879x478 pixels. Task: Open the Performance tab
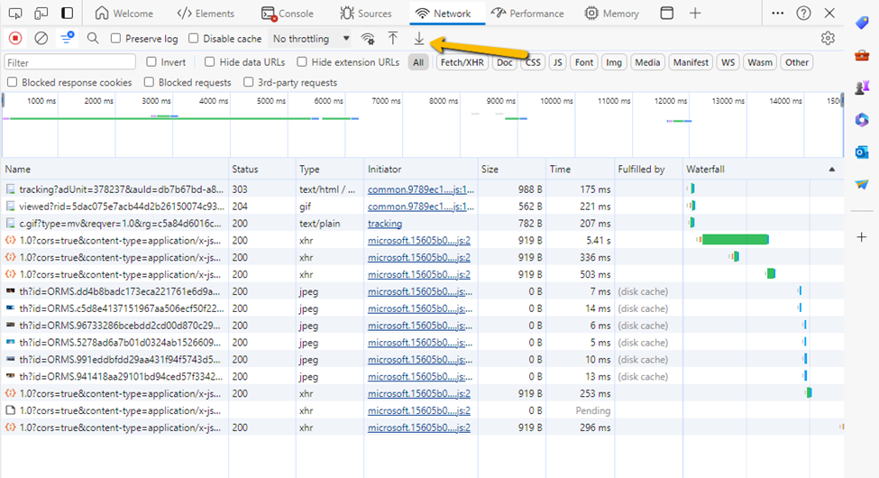[x=528, y=14]
